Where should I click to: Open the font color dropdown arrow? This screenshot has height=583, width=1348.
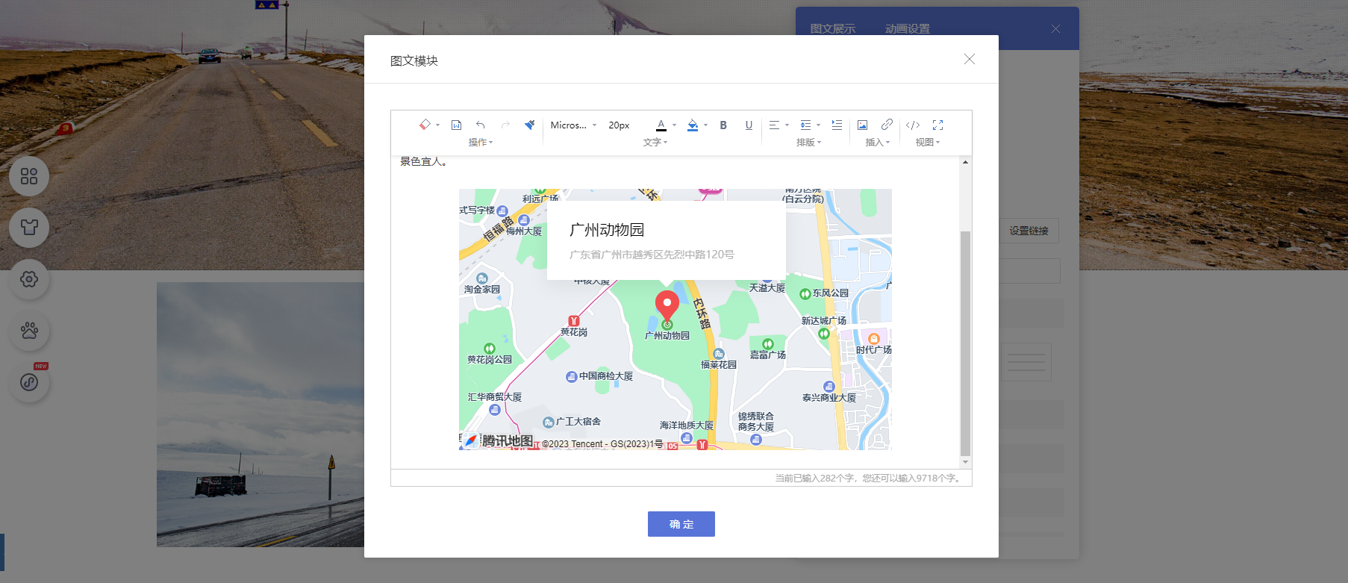[x=674, y=125]
